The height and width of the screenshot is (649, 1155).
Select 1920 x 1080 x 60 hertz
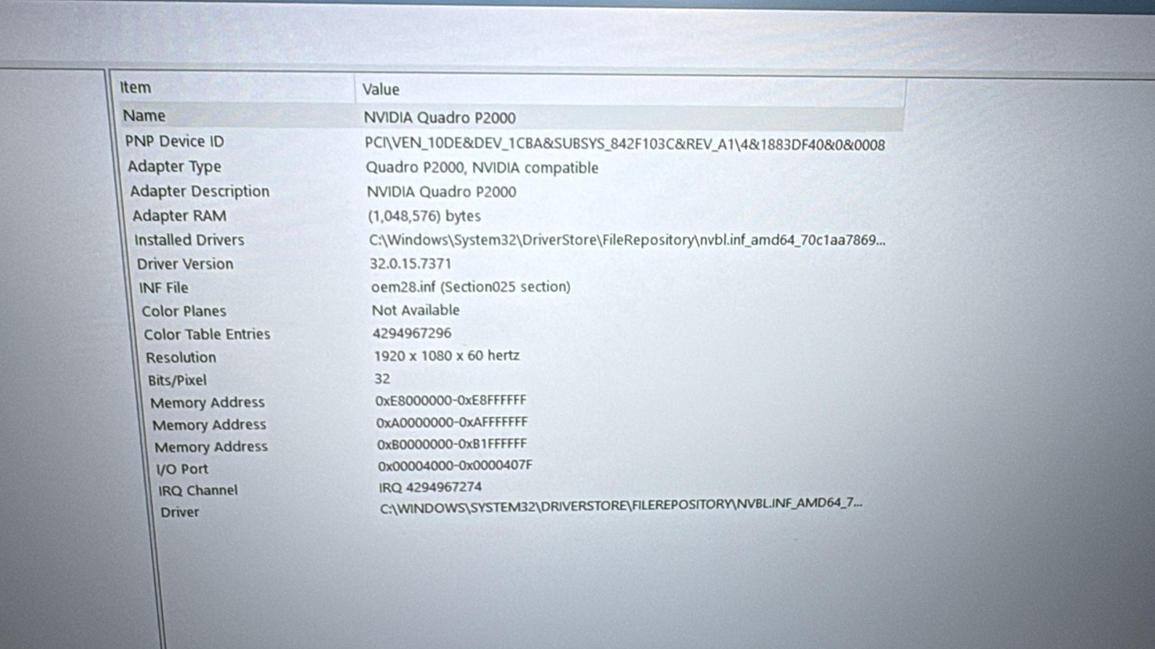(447, 356)
